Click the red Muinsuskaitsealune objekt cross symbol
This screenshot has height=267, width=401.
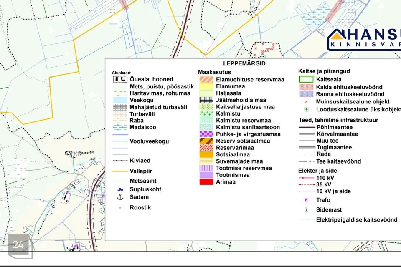[x=307, y=101]
